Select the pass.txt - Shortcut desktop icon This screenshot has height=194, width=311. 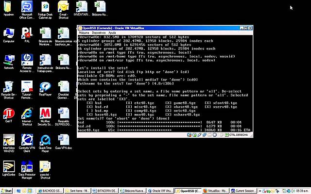tap(45, 170)
